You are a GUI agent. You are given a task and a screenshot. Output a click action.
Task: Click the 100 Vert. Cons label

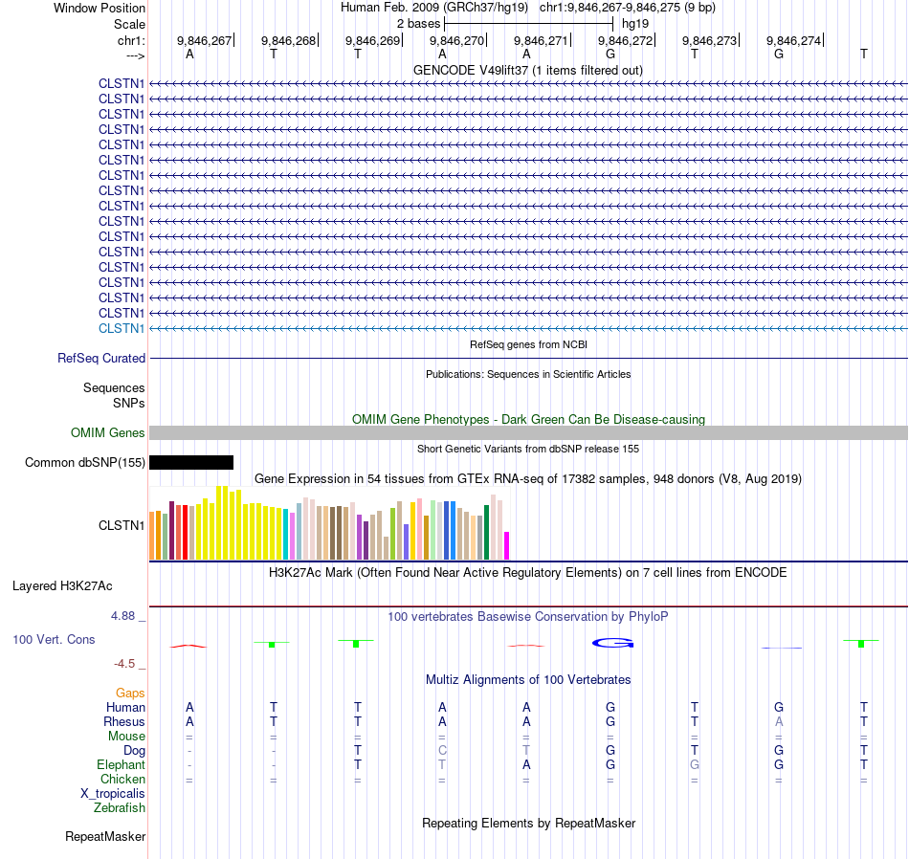[x=54, y=639]
